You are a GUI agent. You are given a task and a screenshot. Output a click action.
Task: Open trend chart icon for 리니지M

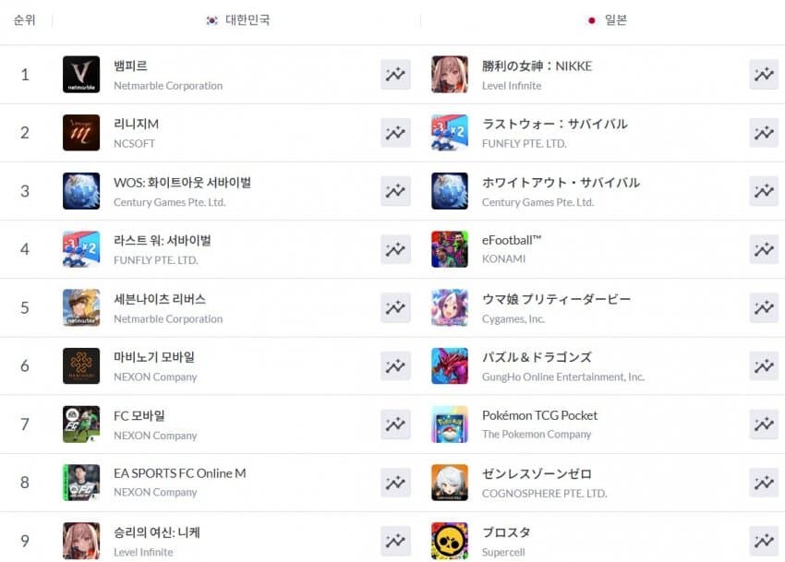coord(395,133)
